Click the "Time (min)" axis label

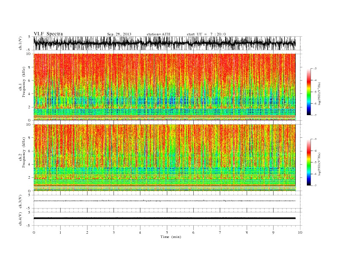point(171,237)
